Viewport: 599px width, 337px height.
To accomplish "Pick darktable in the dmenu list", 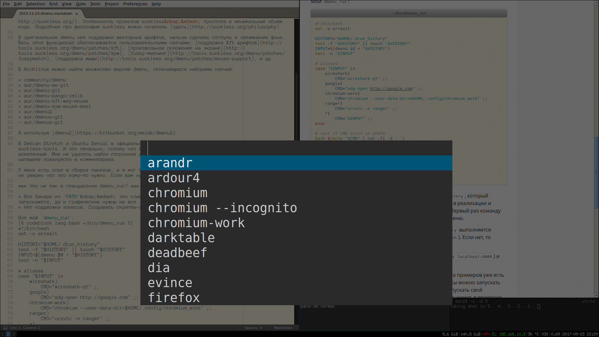I will pyautogui.click(x=181, y=238).
